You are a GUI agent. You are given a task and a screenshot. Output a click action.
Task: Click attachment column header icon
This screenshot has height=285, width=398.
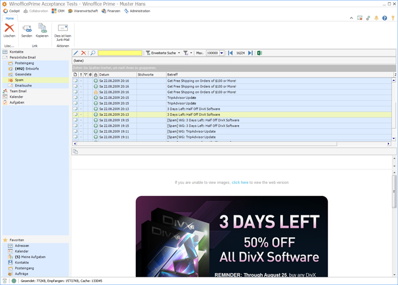(x=90, y=74)
